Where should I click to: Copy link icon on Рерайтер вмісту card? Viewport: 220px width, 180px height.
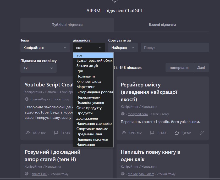201,133
